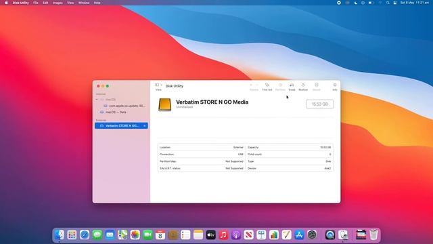
Task: Click the 15.53 GB size box
Action: coord(319,104)
